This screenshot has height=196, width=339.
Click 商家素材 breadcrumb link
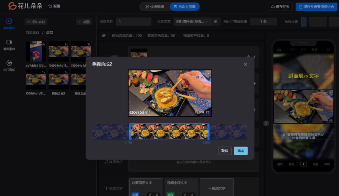click(x=32, y=33)
